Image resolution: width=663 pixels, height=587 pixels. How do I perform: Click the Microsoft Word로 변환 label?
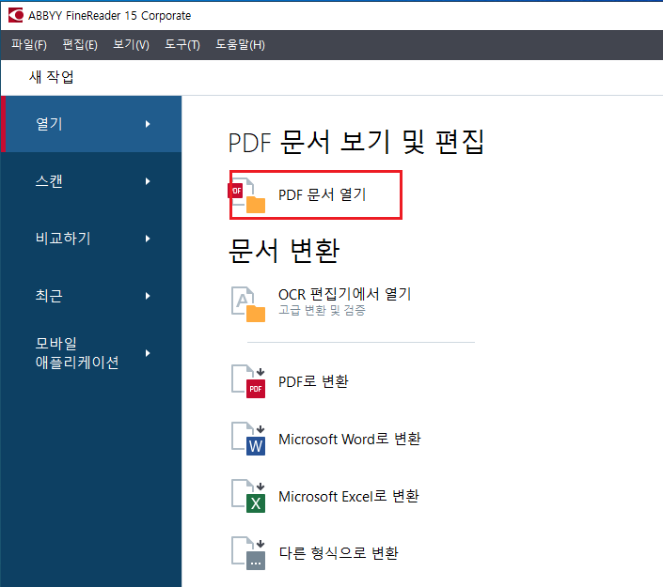pyautogui.click(x=350, y=439)
